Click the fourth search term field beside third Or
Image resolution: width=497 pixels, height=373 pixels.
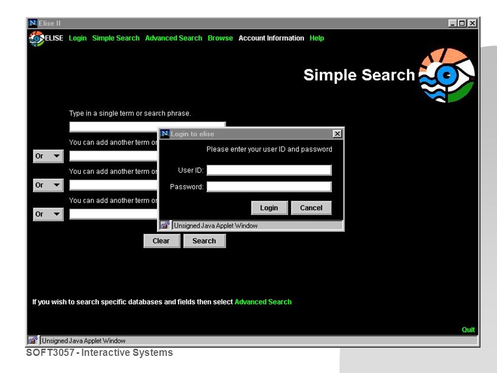point(113,214)
